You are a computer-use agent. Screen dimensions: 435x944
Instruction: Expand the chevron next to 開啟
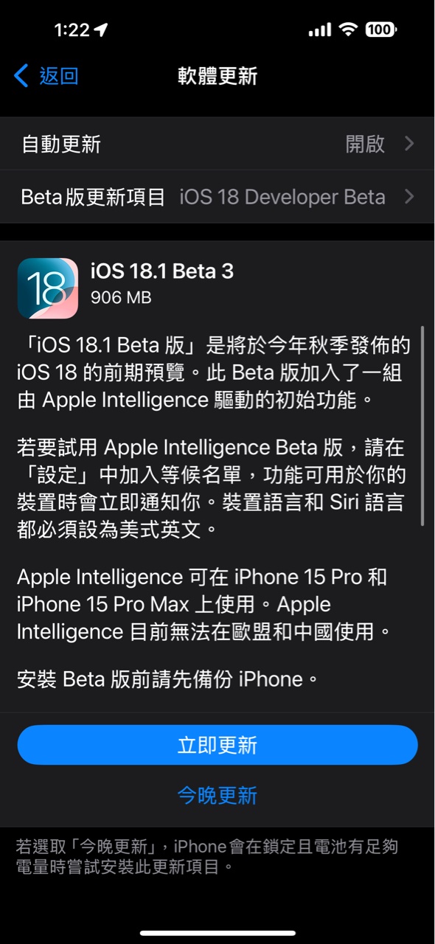click(409, 144)
